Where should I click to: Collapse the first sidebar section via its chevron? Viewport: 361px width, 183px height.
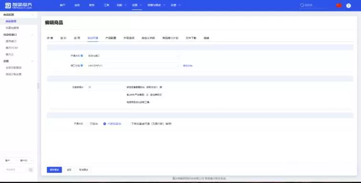click(x=32, y=15)
